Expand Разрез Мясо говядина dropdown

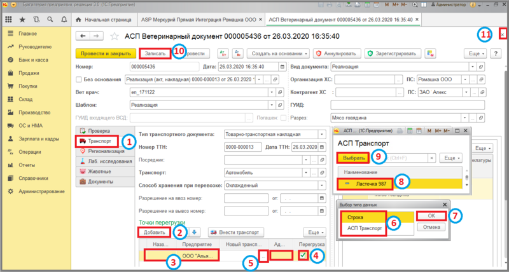tap(466, 118)
